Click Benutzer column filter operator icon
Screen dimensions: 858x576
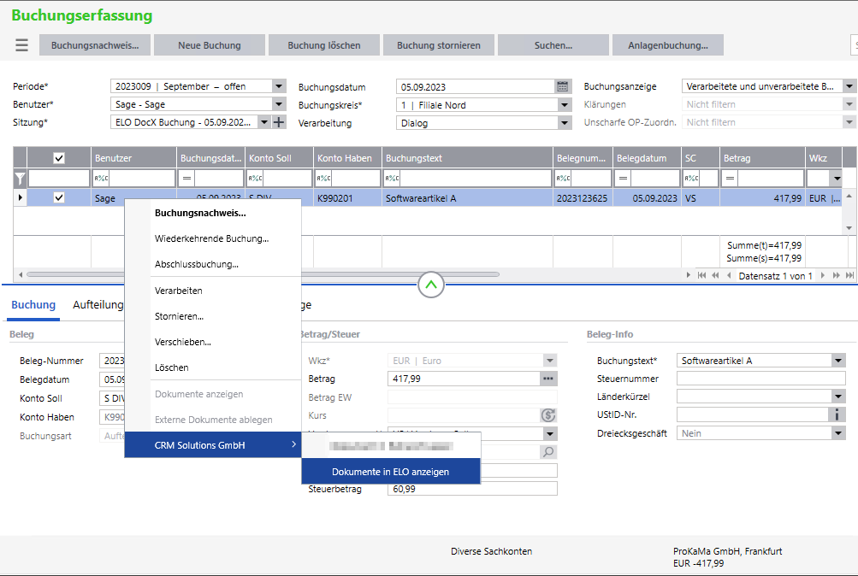(101, 178)
